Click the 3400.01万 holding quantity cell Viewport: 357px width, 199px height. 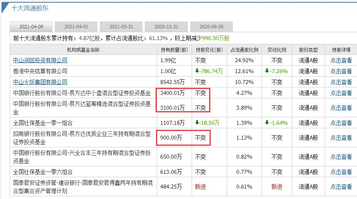174,93
